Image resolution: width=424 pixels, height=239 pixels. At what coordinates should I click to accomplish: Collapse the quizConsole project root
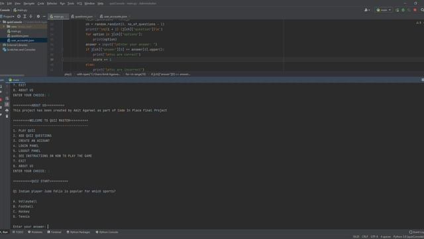(x=1, y=22)
